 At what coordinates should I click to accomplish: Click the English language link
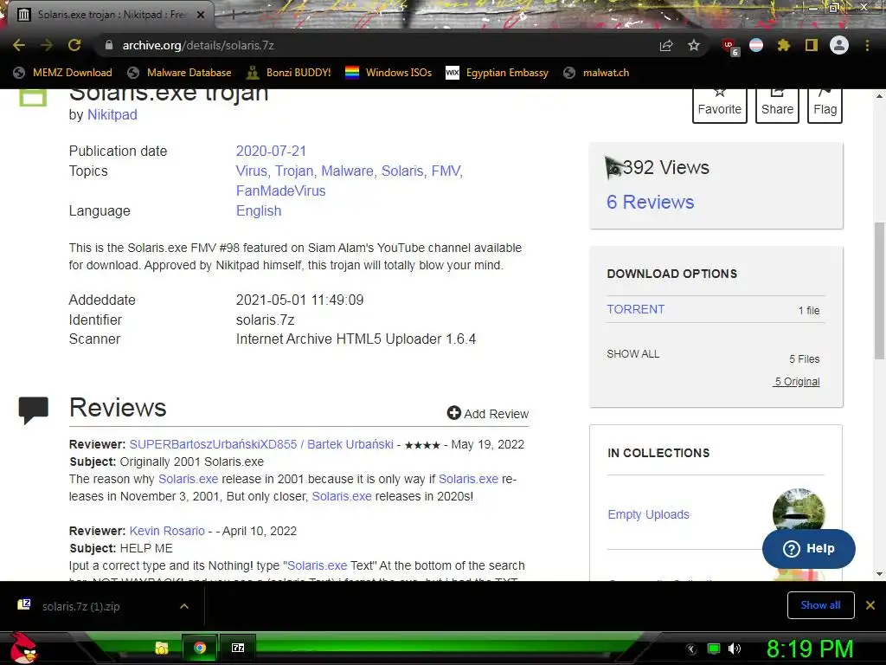coord(258,210)
